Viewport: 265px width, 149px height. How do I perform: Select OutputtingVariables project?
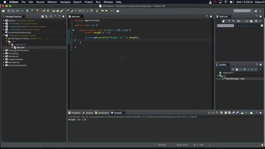(x=17, y=65)
